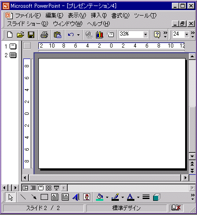The height and width of the screenshot is (215, 197).
Task: Go to next slide with double-down arrow
Action: point(192,171)
